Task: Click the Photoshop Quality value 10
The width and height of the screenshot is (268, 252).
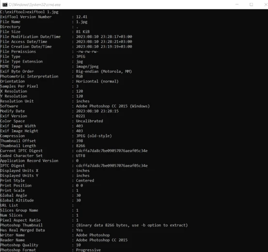Action: pos(79,245)
